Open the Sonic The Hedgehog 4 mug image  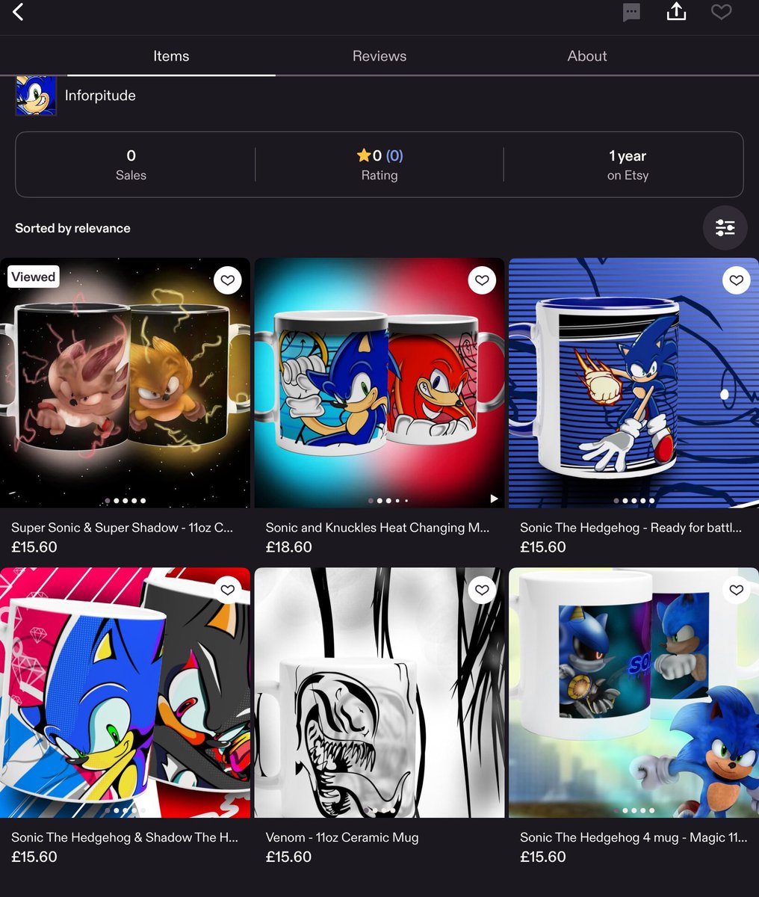pyautogui.click(x=633, y=693)
